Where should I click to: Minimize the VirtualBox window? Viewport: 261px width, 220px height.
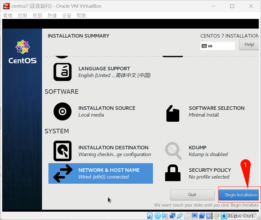214,6
